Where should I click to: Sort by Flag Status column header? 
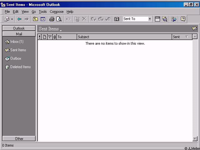[50, 37]
